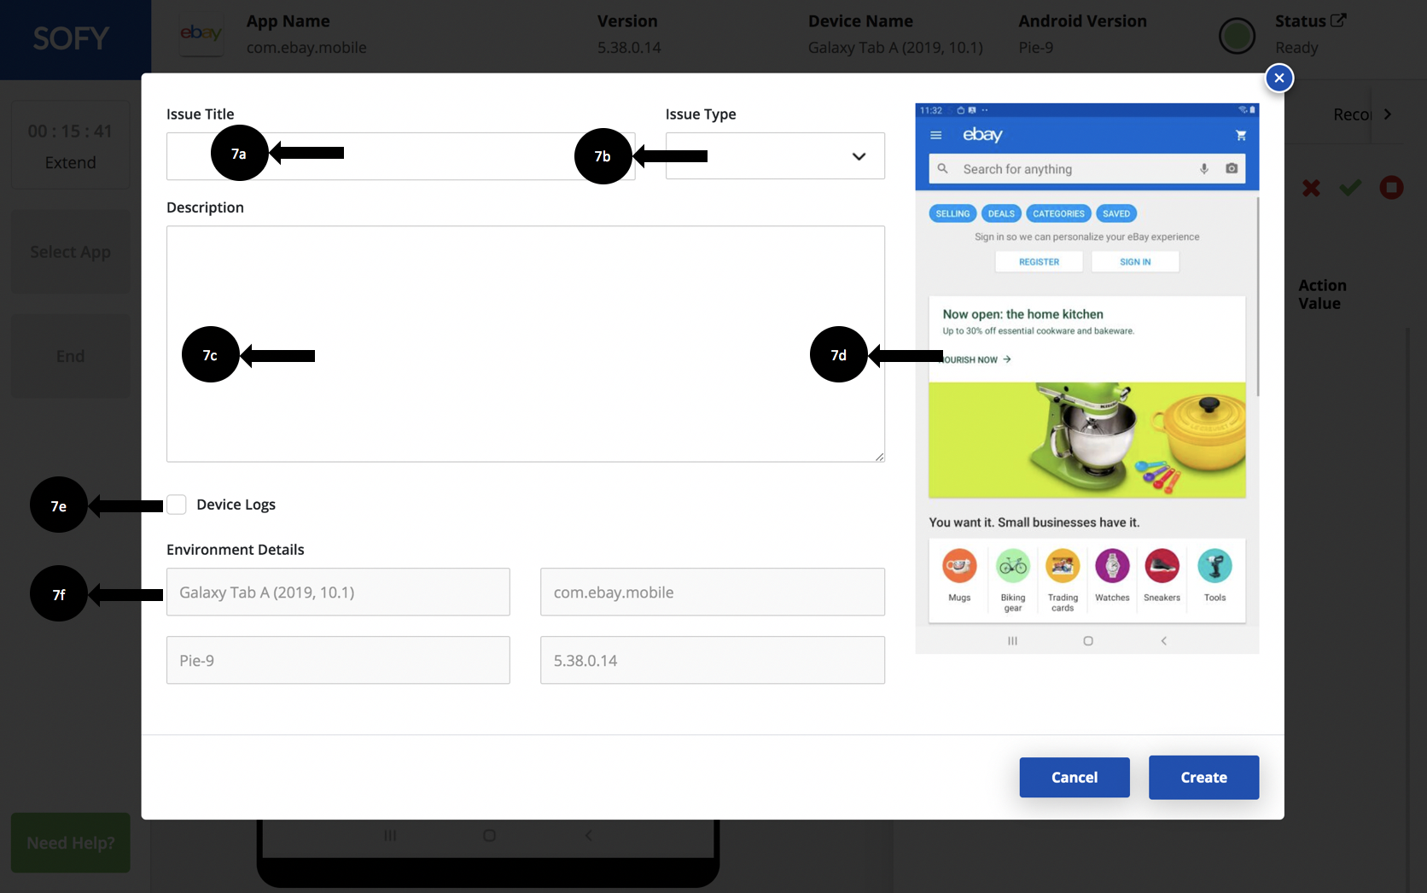Image resolution: width=1427 pixels, height=893 pixels.
Task: Select the SAVED pill
Action: coord(1115,213)
